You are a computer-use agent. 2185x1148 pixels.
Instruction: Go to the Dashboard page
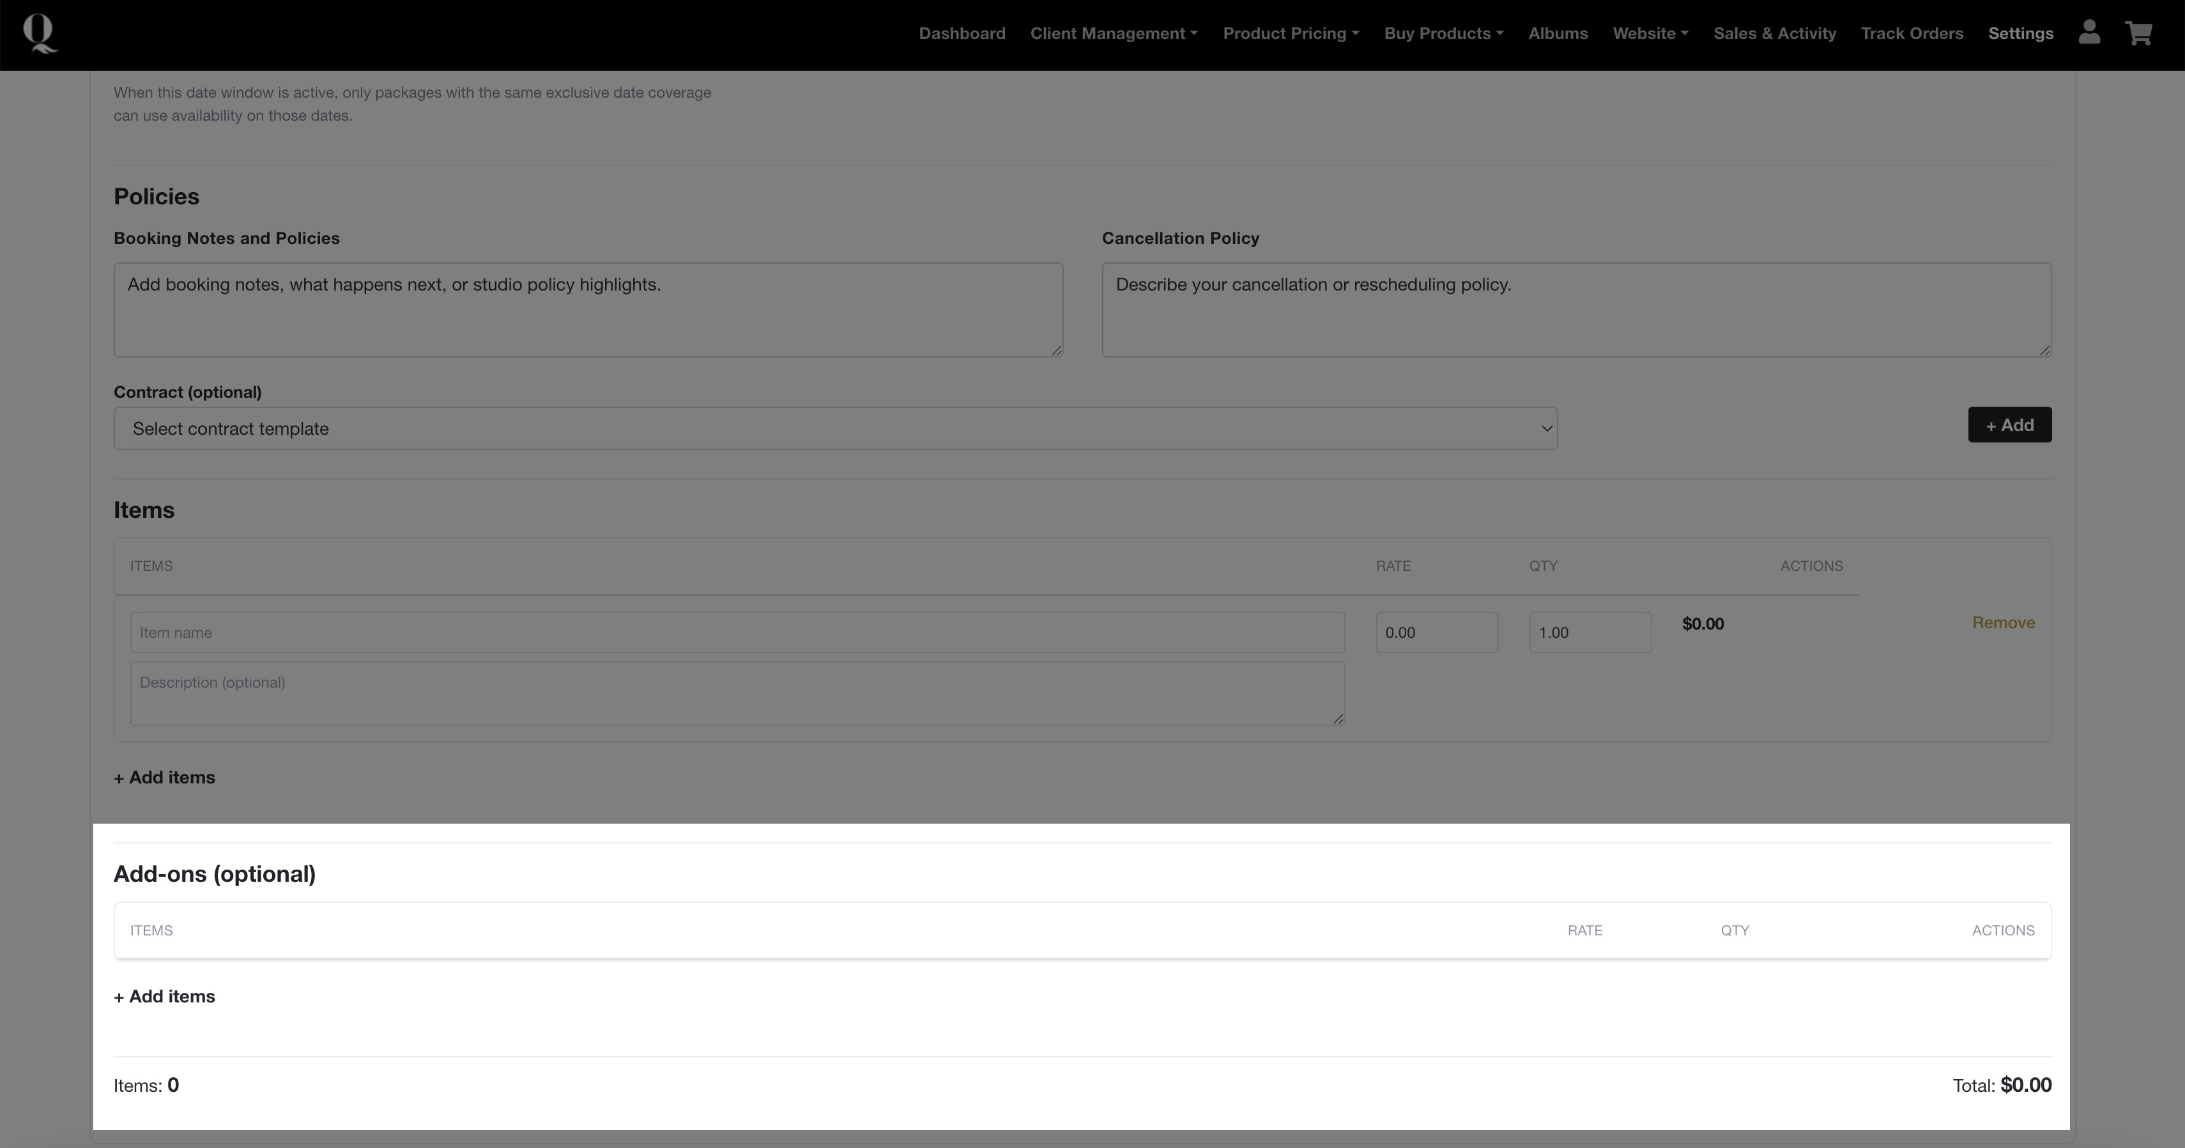tap(962, 34)
